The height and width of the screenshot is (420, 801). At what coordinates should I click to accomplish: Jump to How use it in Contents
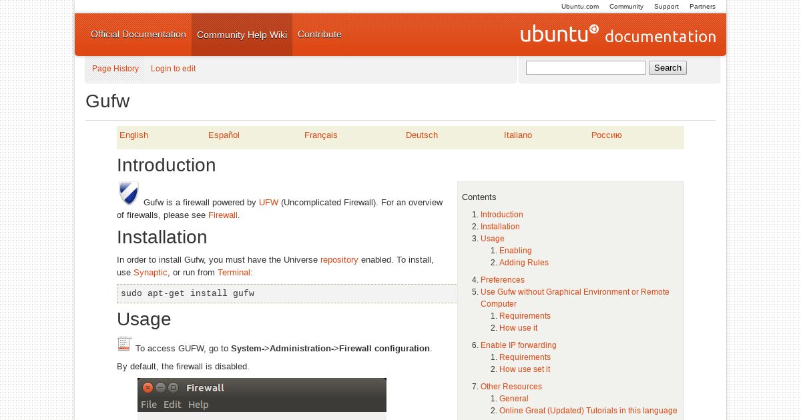coord(518,328)
